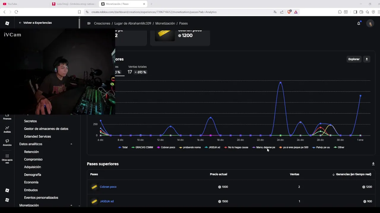
Task: Download the chart data
Action: tap(367, 59)
